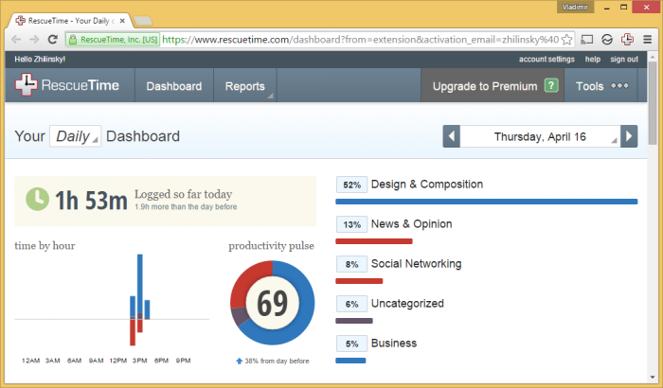
Task: Click the Uncategorized category
Action: (x=407, y=304)
